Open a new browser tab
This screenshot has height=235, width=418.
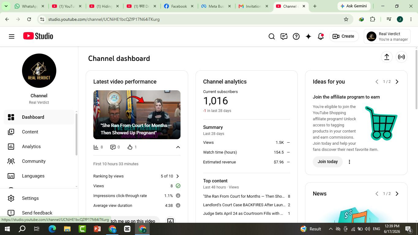(315, 6)
